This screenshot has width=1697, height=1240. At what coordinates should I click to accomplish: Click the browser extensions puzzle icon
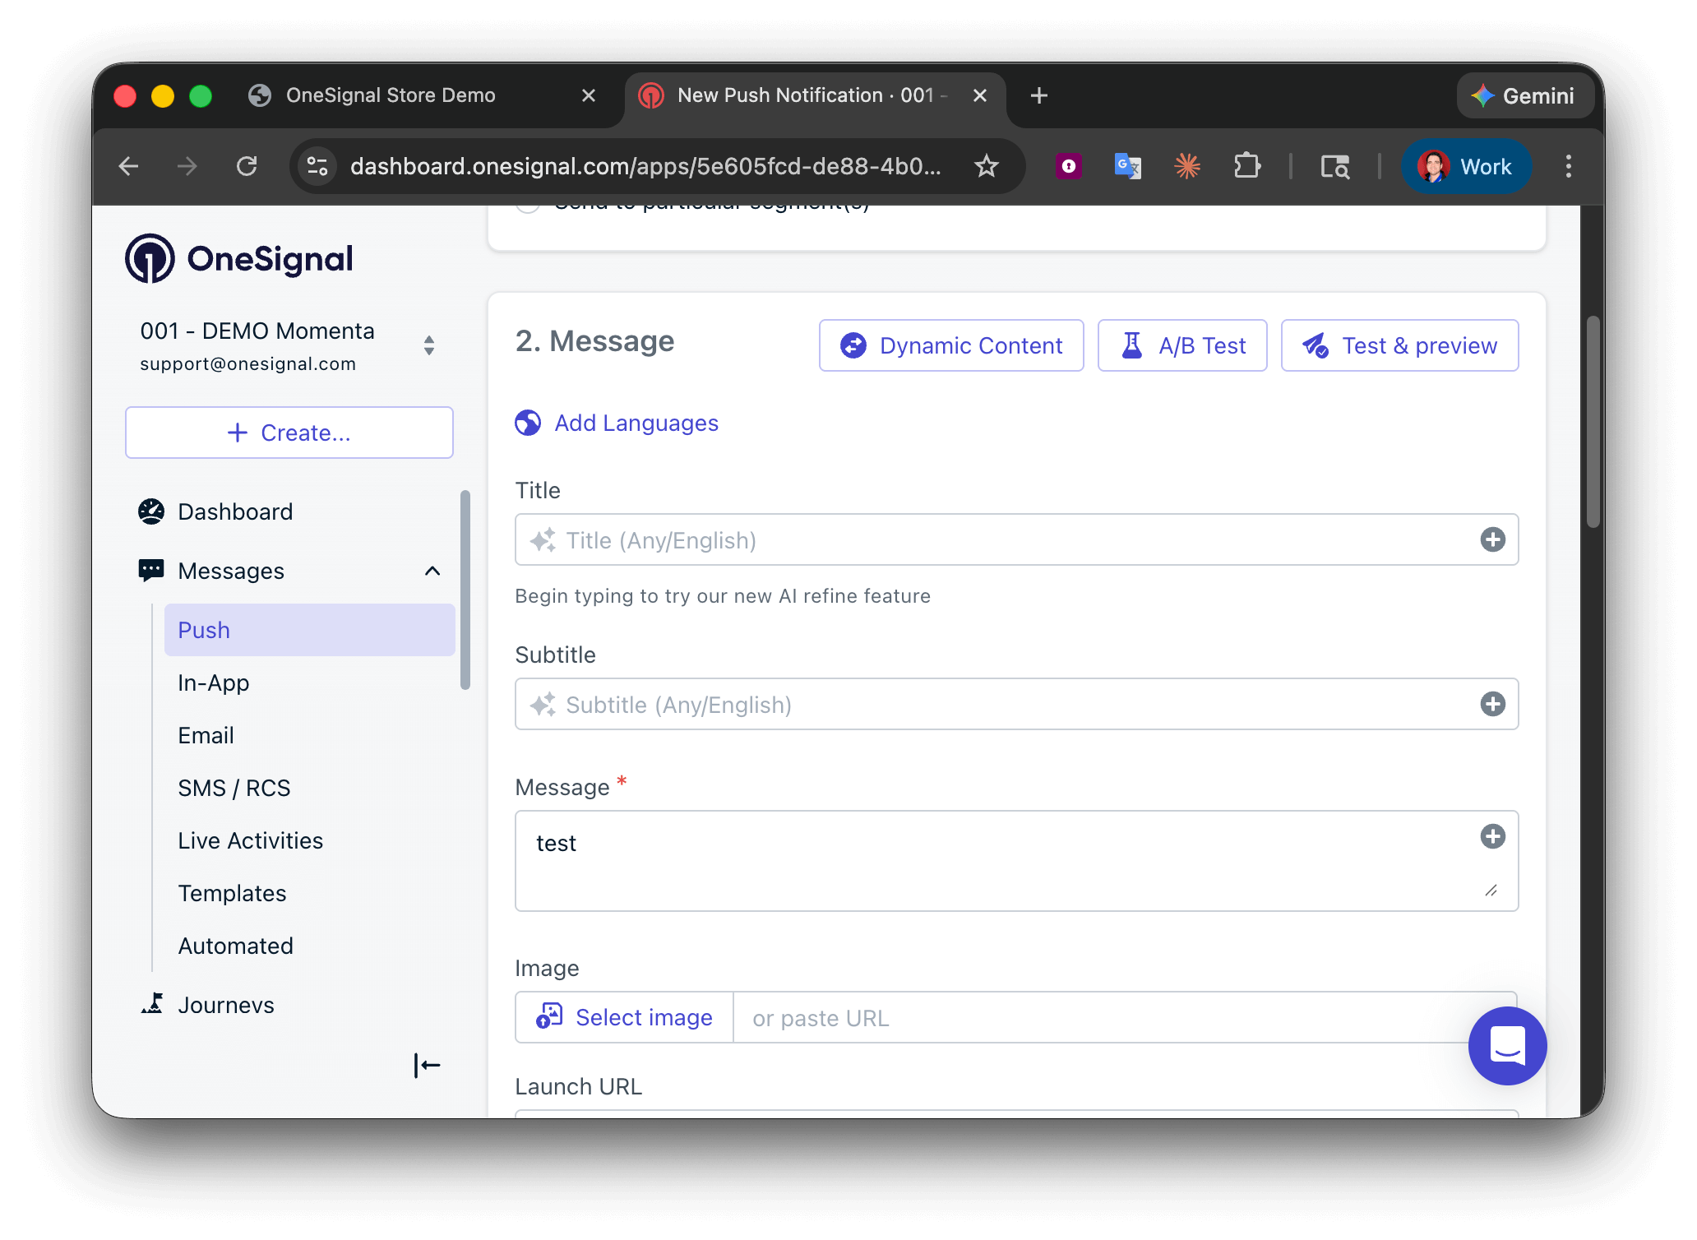[x=1247, y=165]
